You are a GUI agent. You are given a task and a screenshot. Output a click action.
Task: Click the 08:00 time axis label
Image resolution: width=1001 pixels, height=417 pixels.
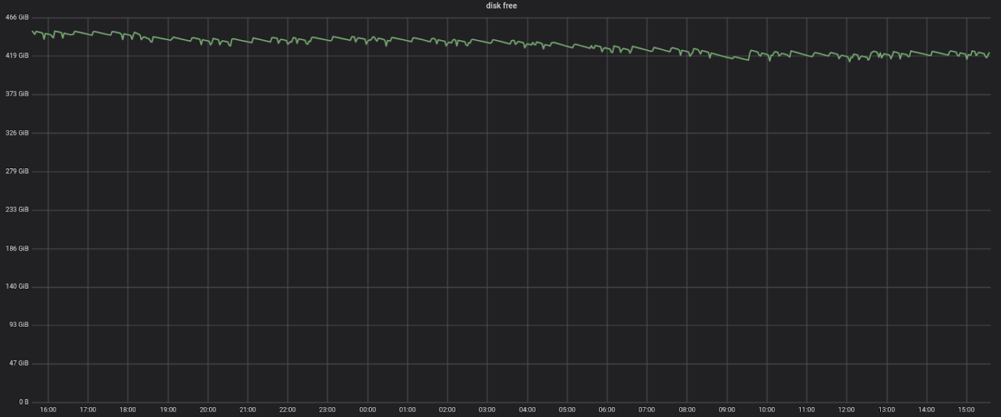pyautogui.click(x=687, y=410)
